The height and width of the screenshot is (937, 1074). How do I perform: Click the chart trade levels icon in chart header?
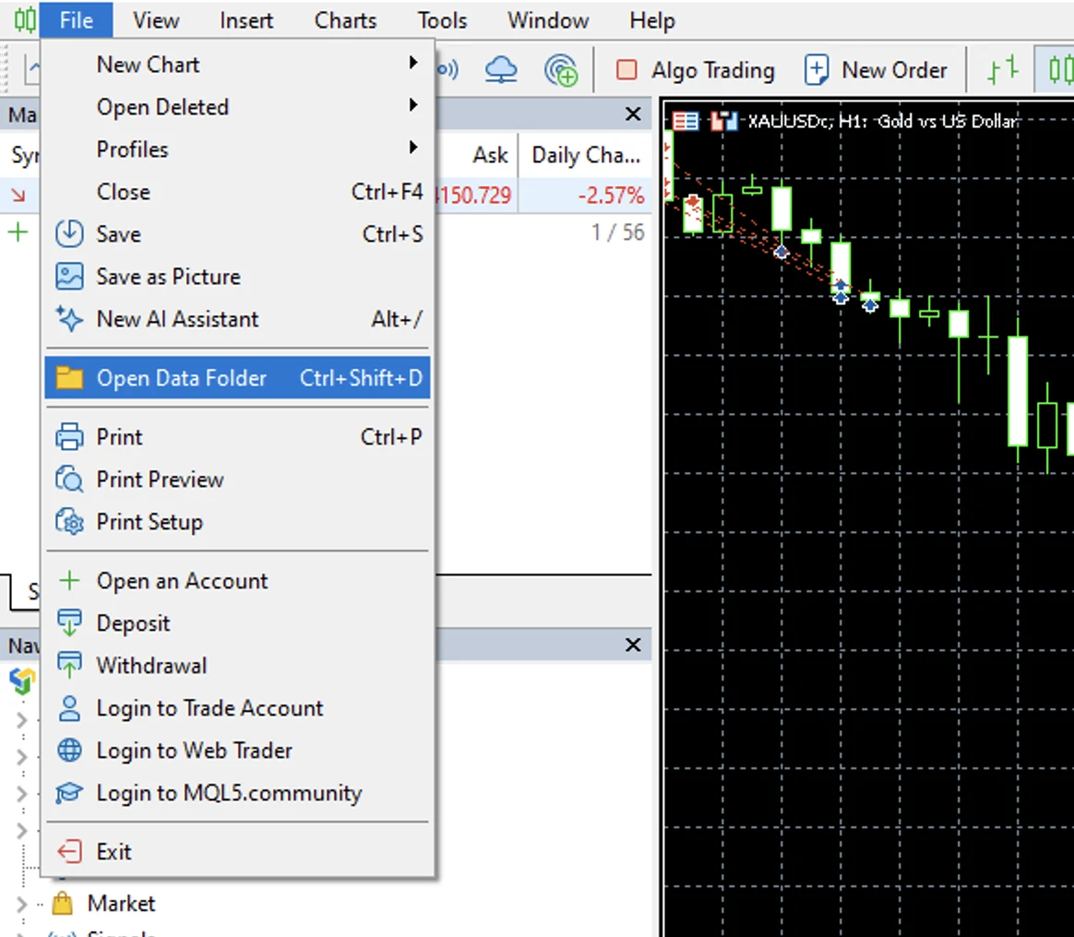tap(685, 122)
